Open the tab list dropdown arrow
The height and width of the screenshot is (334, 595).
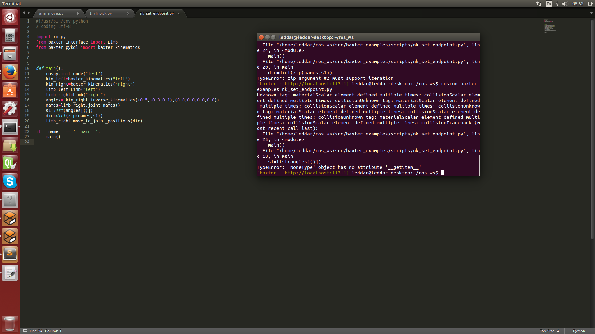(x=591, y=13)
